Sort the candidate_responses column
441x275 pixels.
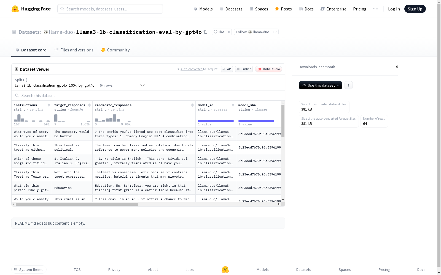pyautogui.click(x=192, y=105)
